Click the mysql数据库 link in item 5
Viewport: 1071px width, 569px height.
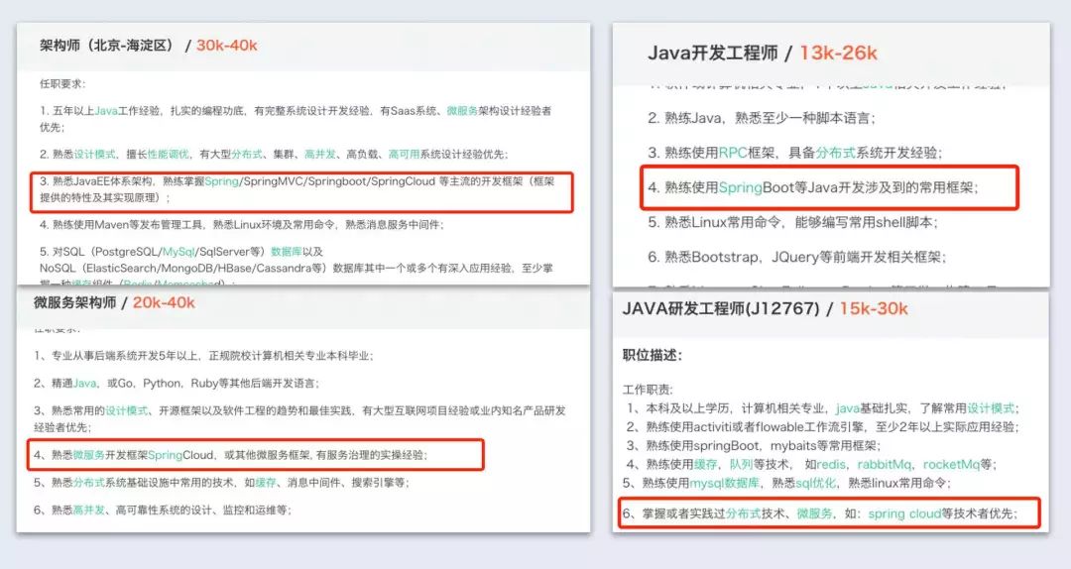coord(724,483)
